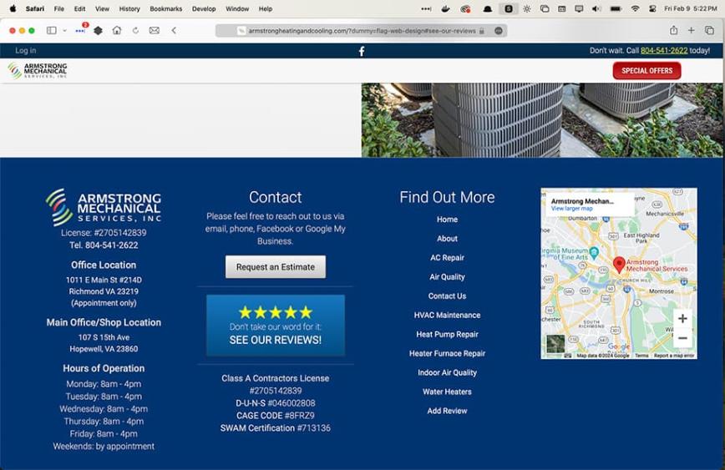Open the Bookmarks menu

click(x=166, y=9)
